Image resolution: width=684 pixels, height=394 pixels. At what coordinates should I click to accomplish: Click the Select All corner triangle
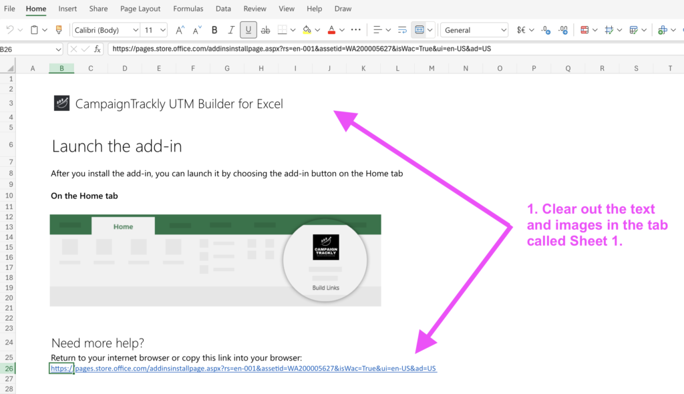click(x=10, y=68)
